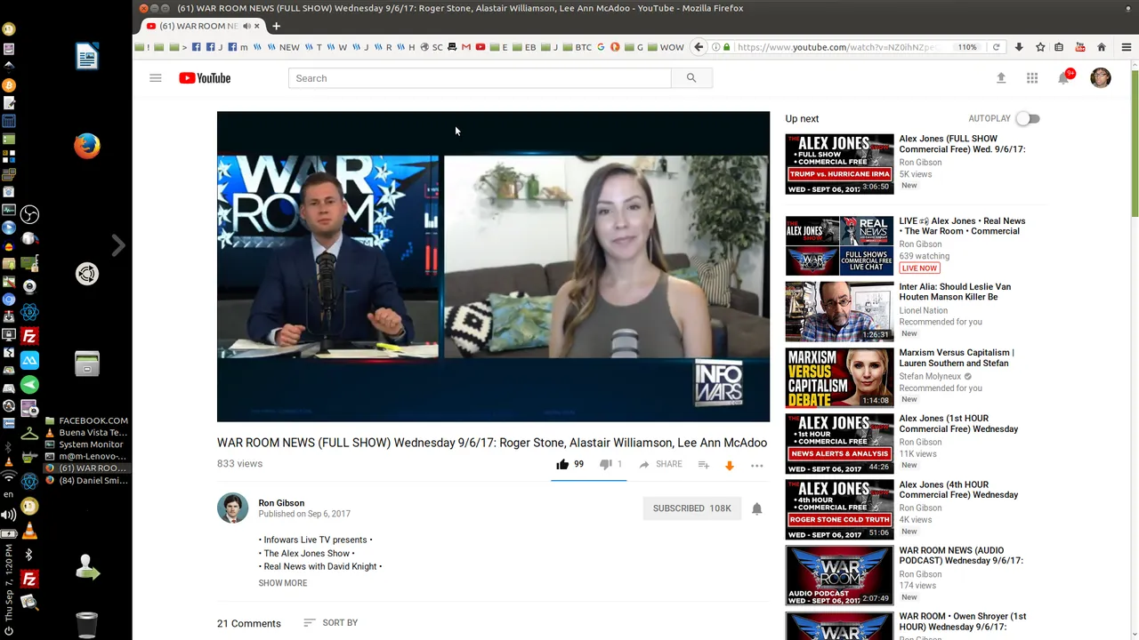
Task: Open the account avatar menu
Action: (x=1101, y=78)
